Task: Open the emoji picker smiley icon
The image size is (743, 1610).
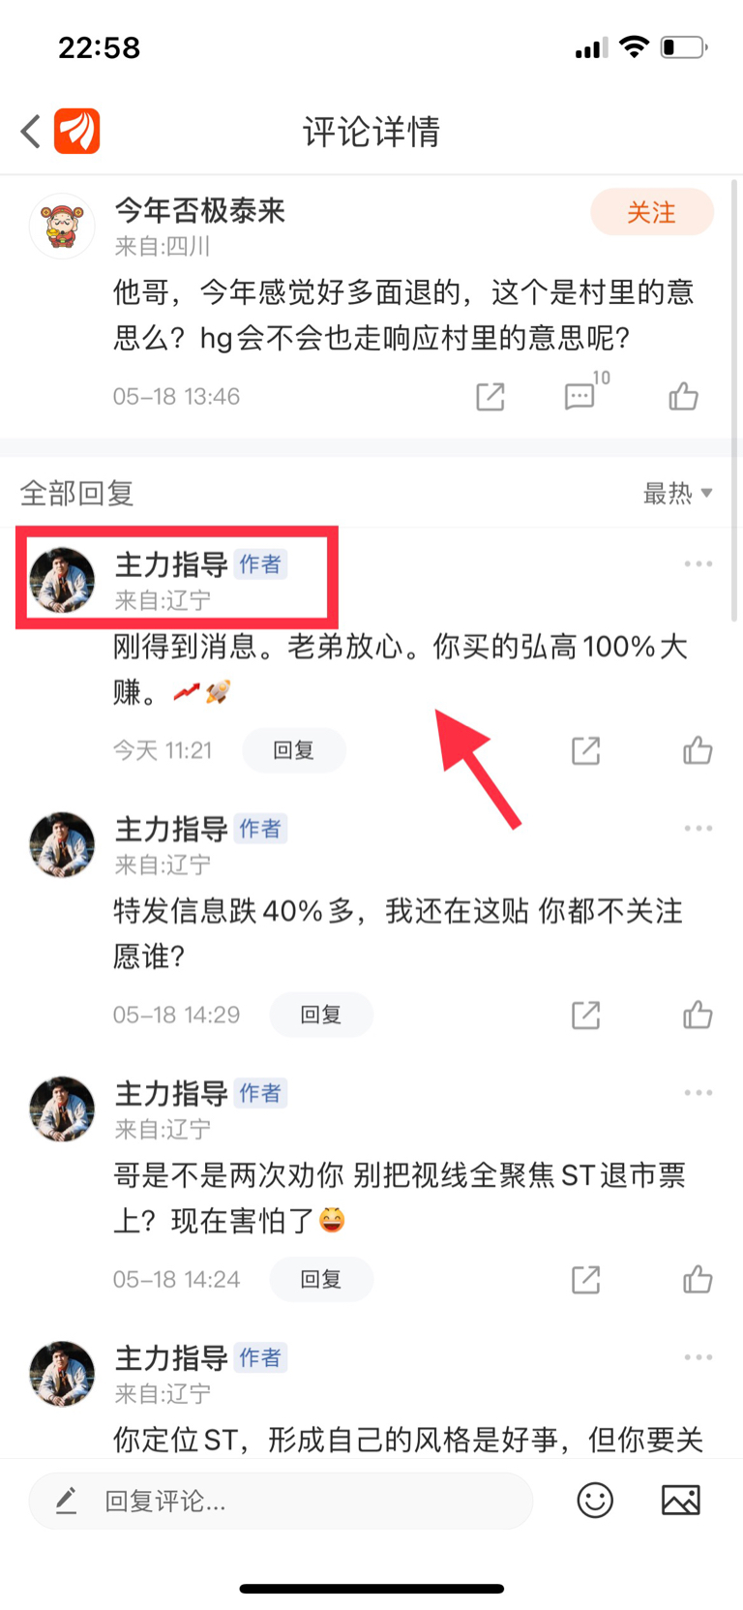Action: tap(595, 1501)
